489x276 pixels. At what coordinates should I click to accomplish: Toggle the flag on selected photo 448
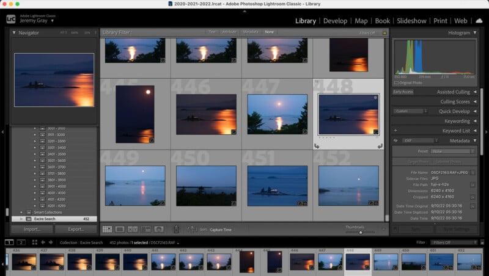[x=317, y=82]
